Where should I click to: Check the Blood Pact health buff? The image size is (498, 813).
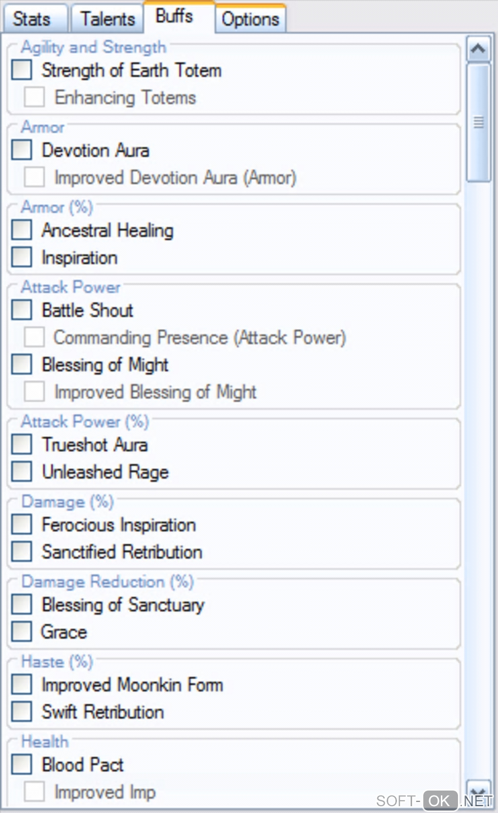point(22,765)
